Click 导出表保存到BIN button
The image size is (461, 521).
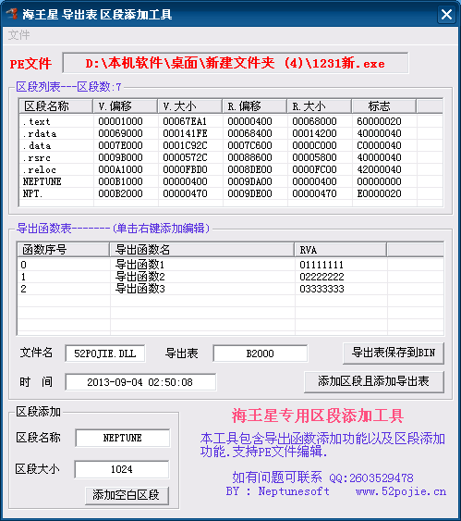(x=394, y=353)
